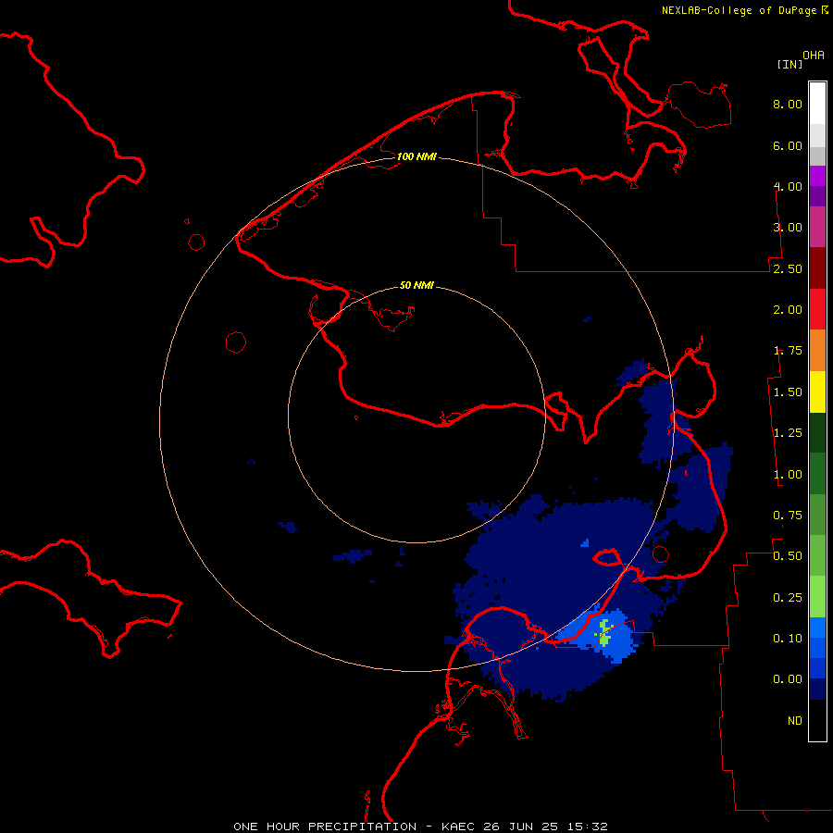Click the 100 NMI range ring label
Screen dimensions: 833x833
416,156
